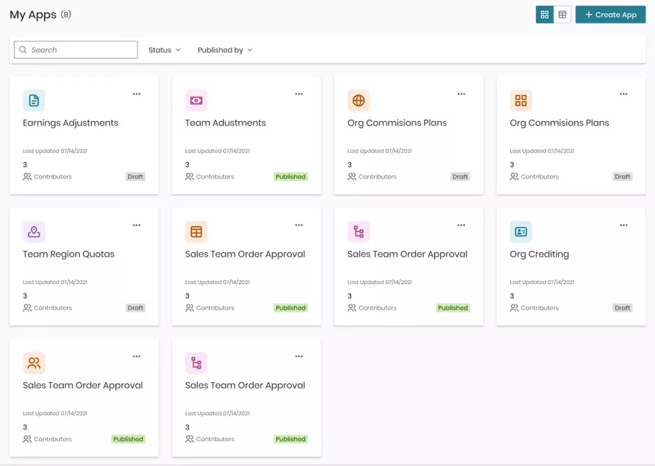The height and width of the screenshot is (466, 655).
Task: Click the Contributers label on Org Crediting card
Action: 540,308
